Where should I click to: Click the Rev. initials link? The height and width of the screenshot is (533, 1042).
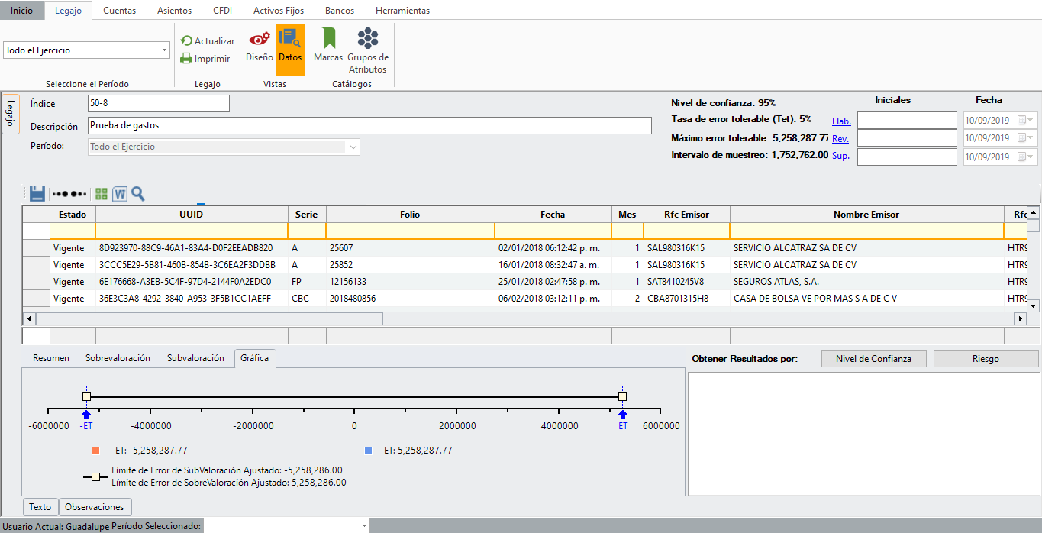point(840,139)
